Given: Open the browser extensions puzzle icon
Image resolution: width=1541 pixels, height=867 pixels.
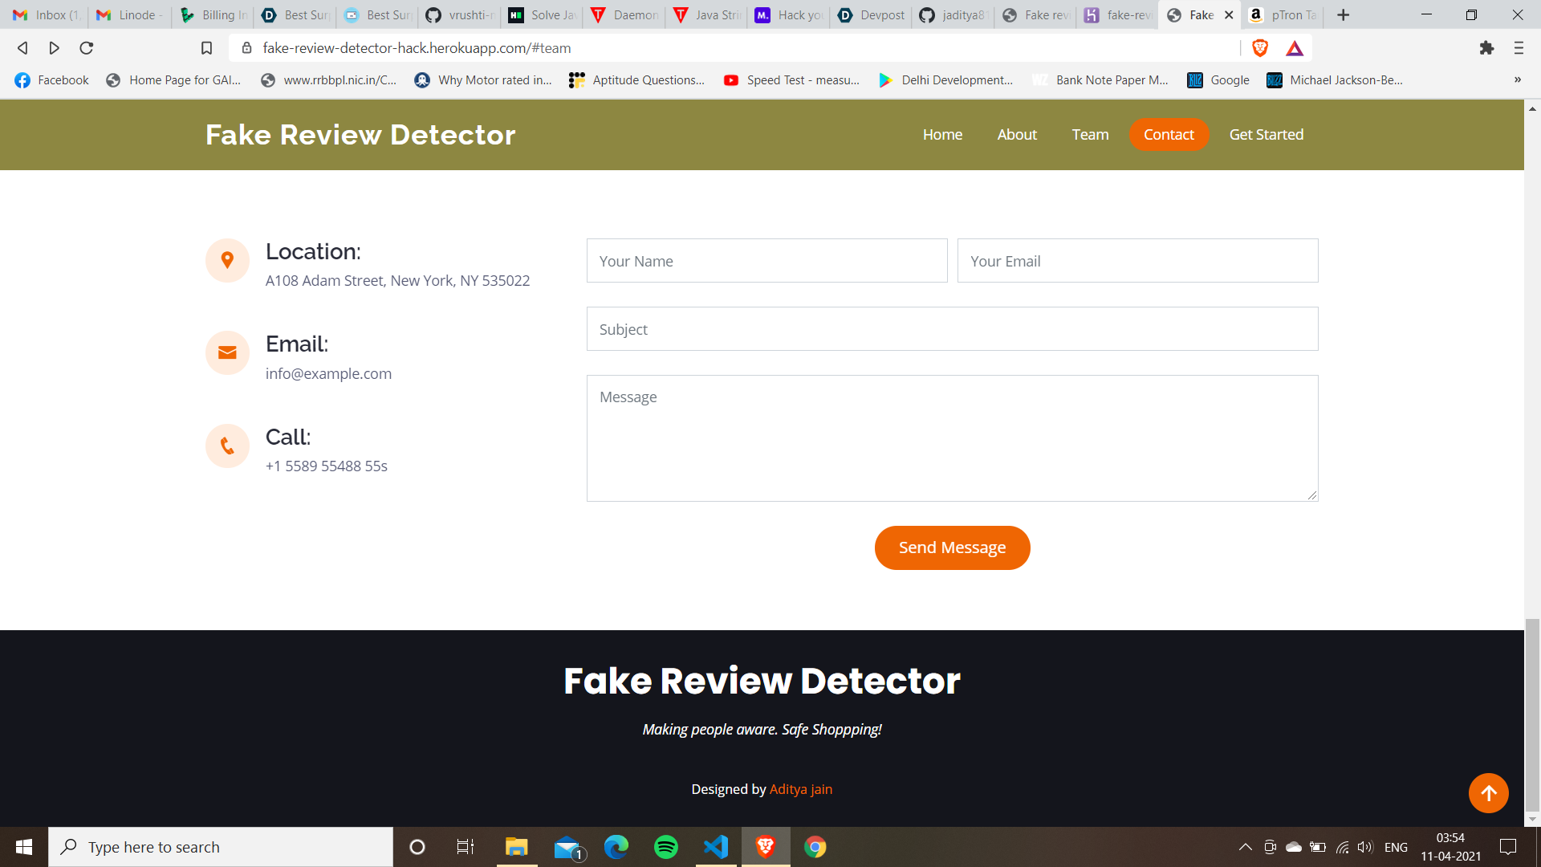Looking at the screenshot, I should pos(1486,48).
